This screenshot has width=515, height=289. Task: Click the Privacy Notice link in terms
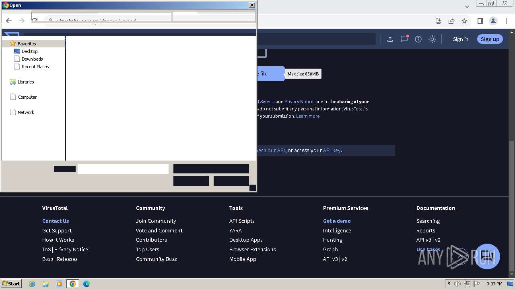pos(299,102)
